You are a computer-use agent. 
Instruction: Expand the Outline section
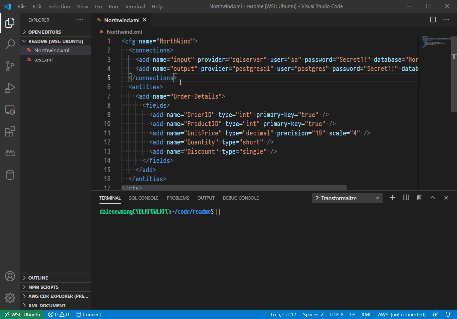point(55,278)
